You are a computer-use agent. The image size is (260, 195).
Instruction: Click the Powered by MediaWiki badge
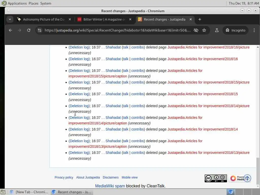[240, 178]
